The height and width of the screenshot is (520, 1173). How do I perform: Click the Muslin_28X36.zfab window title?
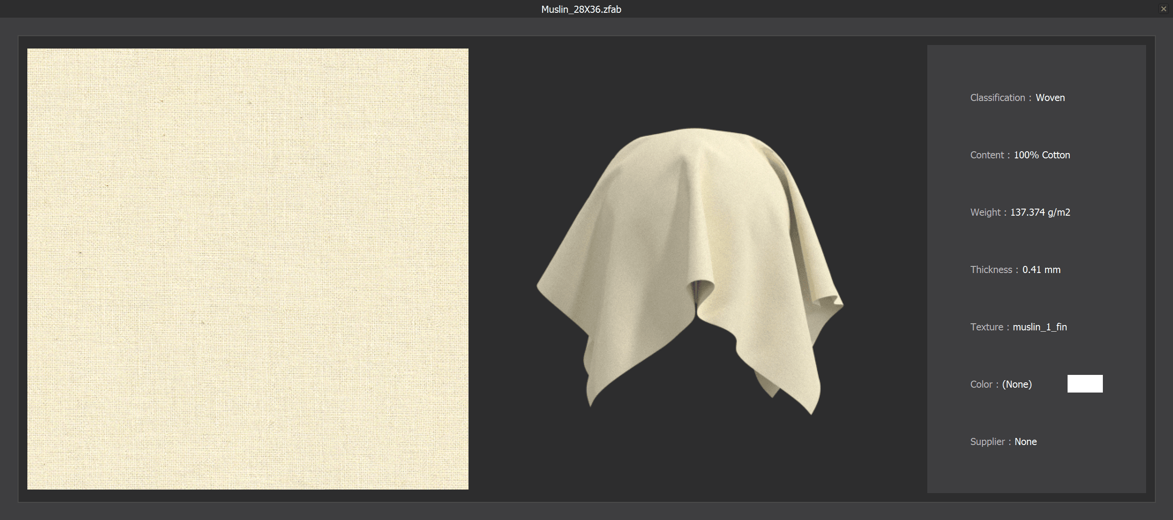coord(581,9)
